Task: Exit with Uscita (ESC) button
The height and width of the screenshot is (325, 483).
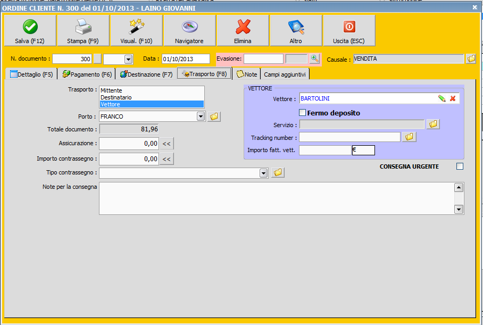Action: 349,30
